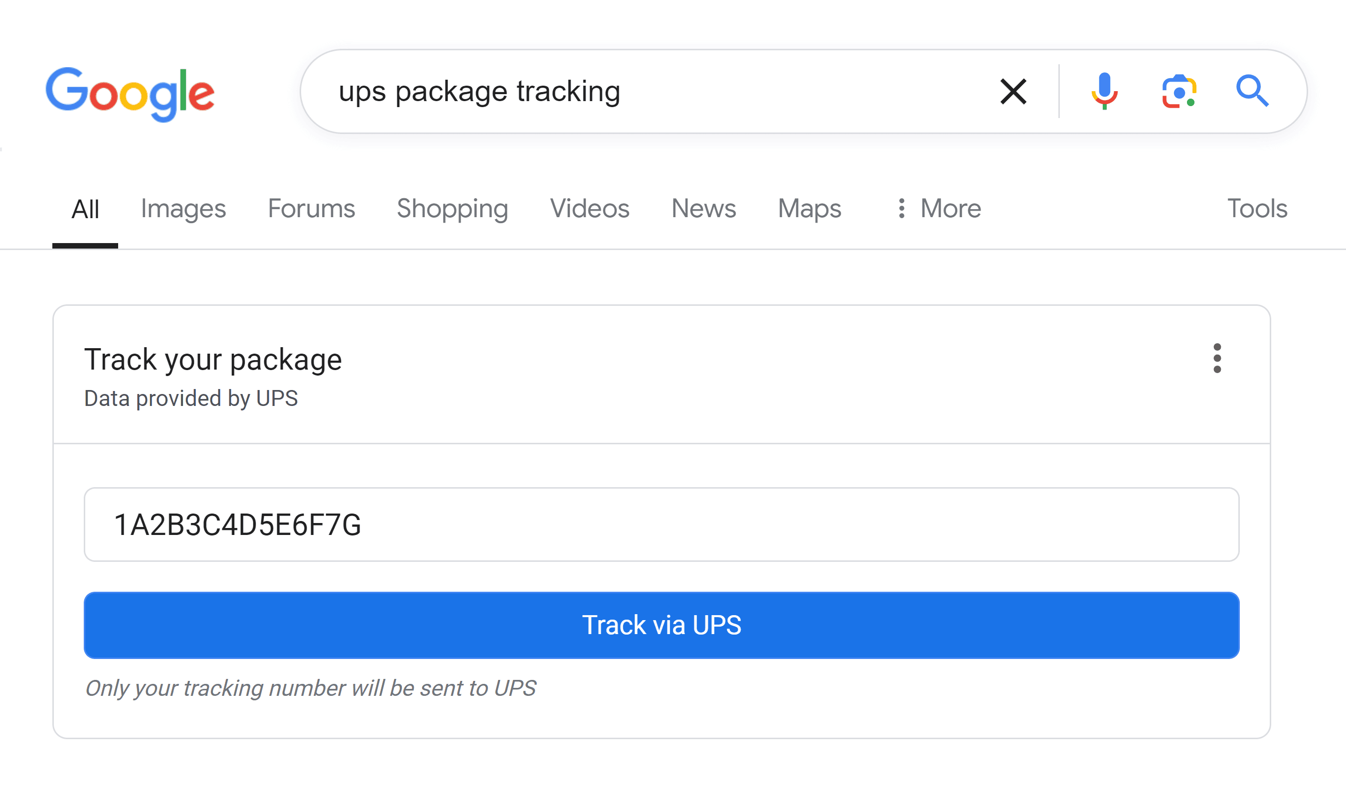Select the All results tab
The height and width of the screenshot is (786, 1346).
tap(85, 209)
